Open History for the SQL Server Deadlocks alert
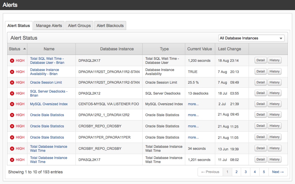The image size is (295, 184). tap(274, 93)
